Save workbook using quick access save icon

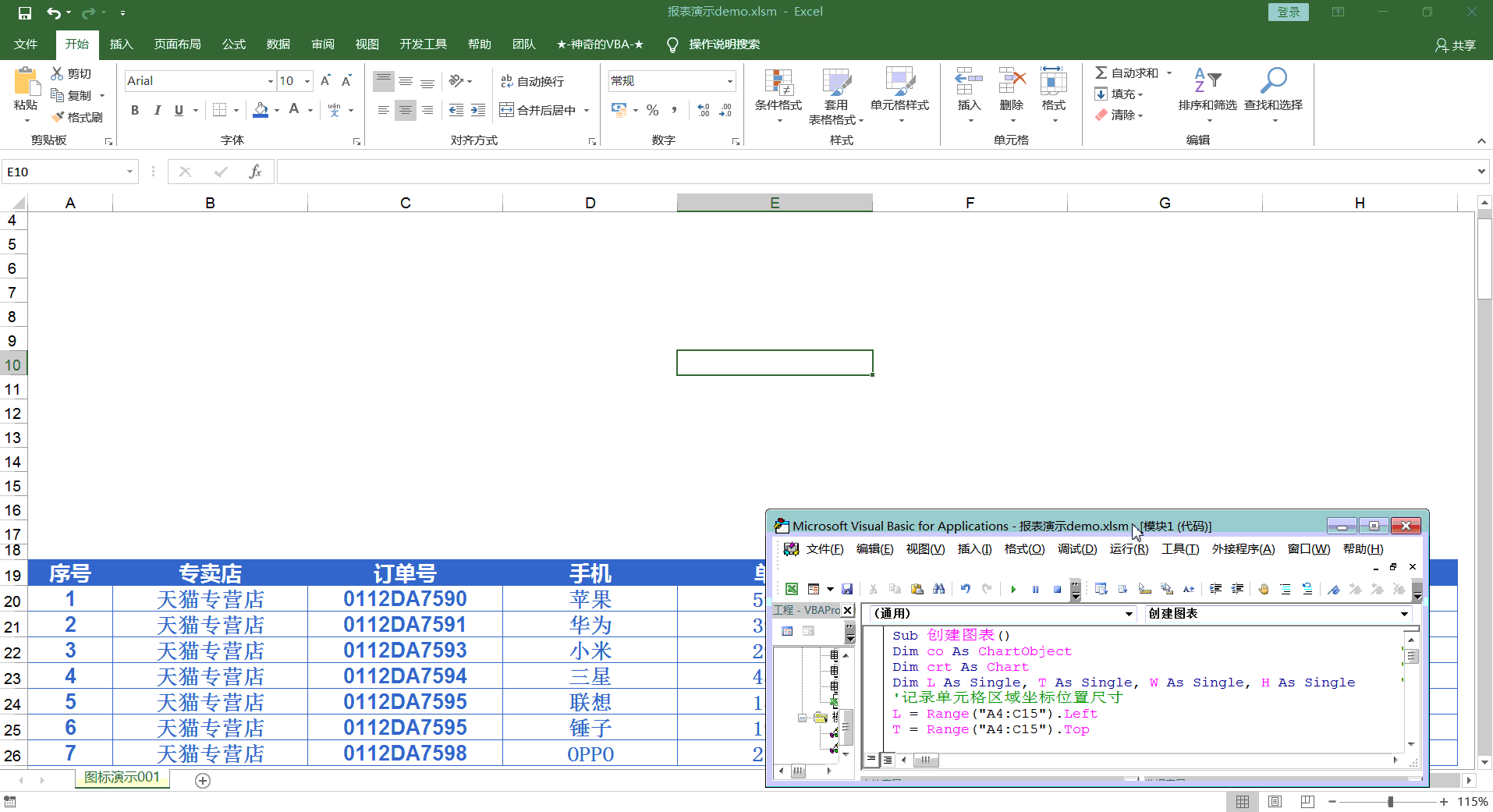pyautogui.click(x=25, y=12)
